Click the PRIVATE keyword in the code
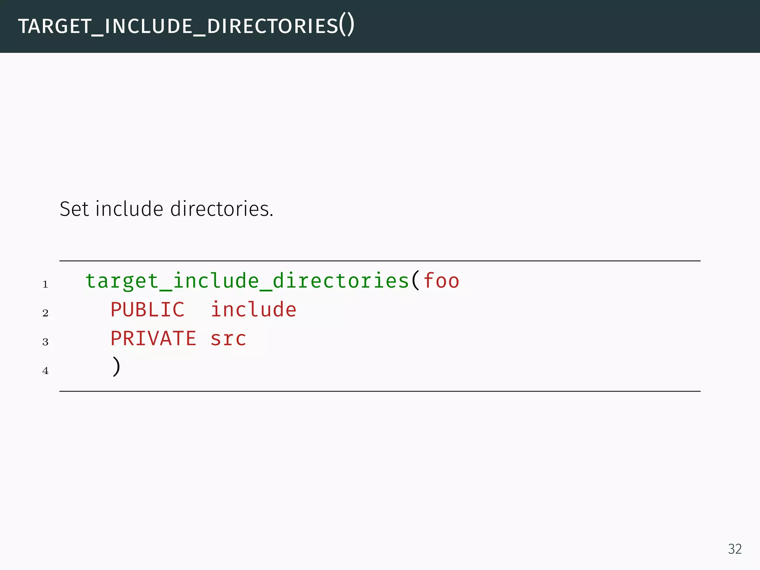This screenshot has height=570, width=760. click(x=153, y=338)
